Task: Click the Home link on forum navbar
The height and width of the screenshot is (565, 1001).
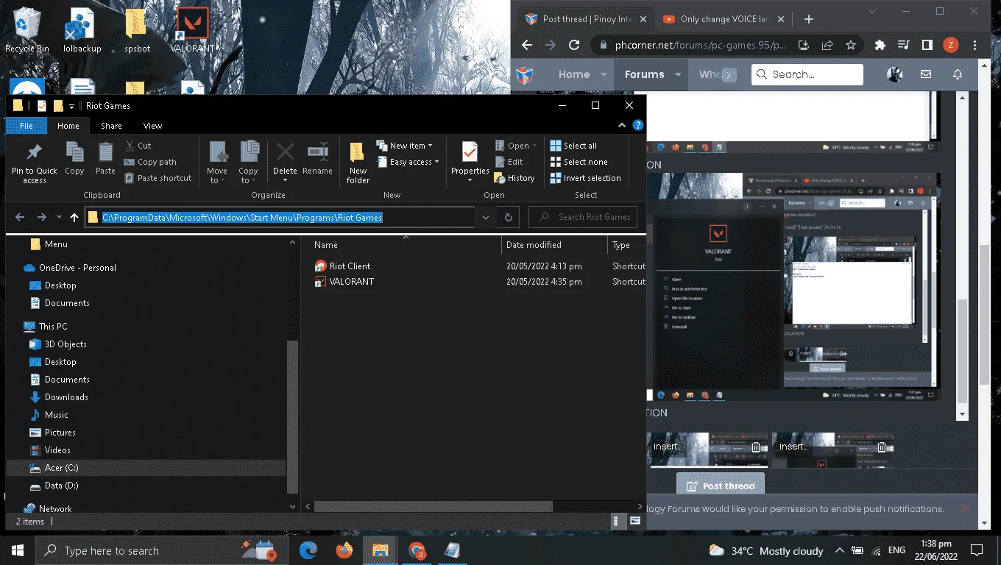Action: point(574,74)
